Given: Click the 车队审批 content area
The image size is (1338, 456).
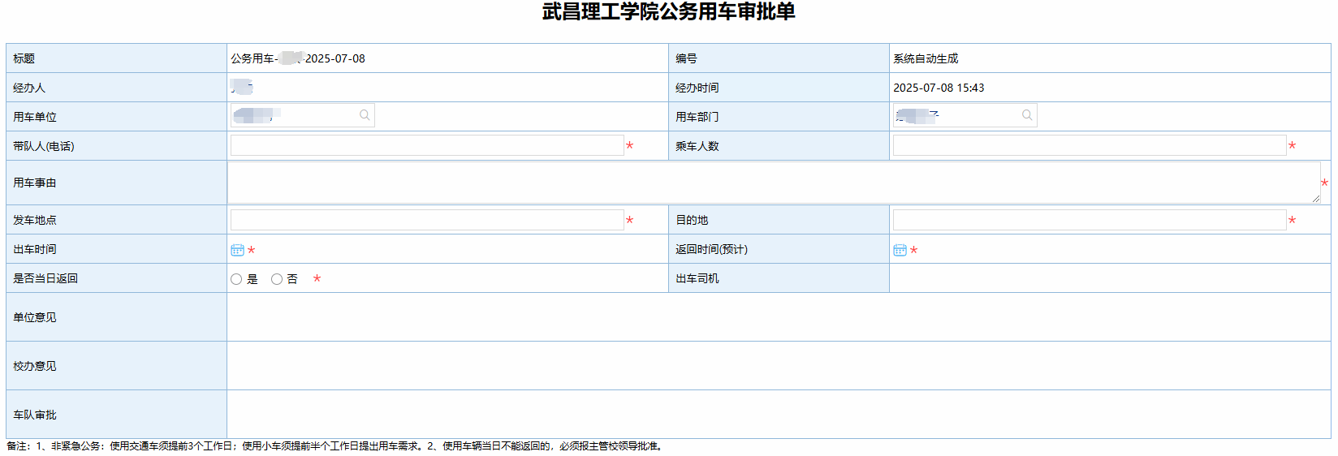Looking at the screenshot, I should [778, 415].
